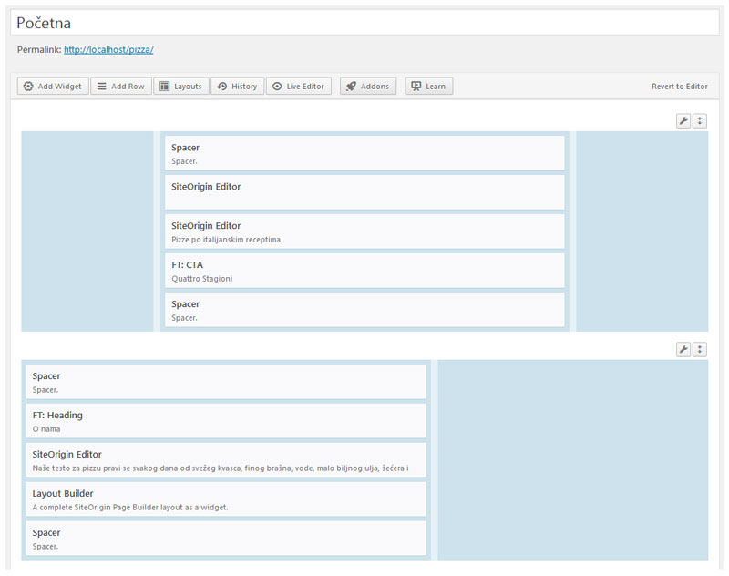Viewport: 729px width, 576px height.
Task: Launch the Live Editor
Action: click(x=299, y=86)
